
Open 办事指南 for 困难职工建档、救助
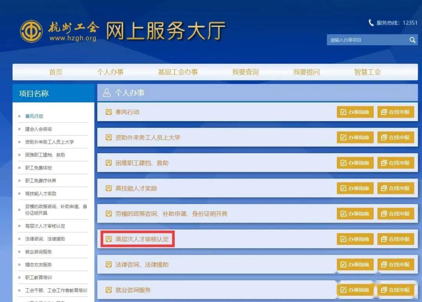pos(355,163)
